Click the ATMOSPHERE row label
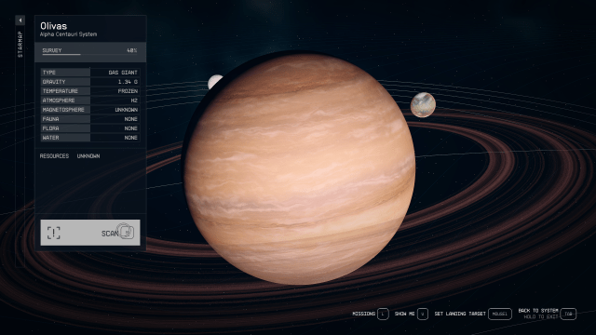 click(59, 100)
